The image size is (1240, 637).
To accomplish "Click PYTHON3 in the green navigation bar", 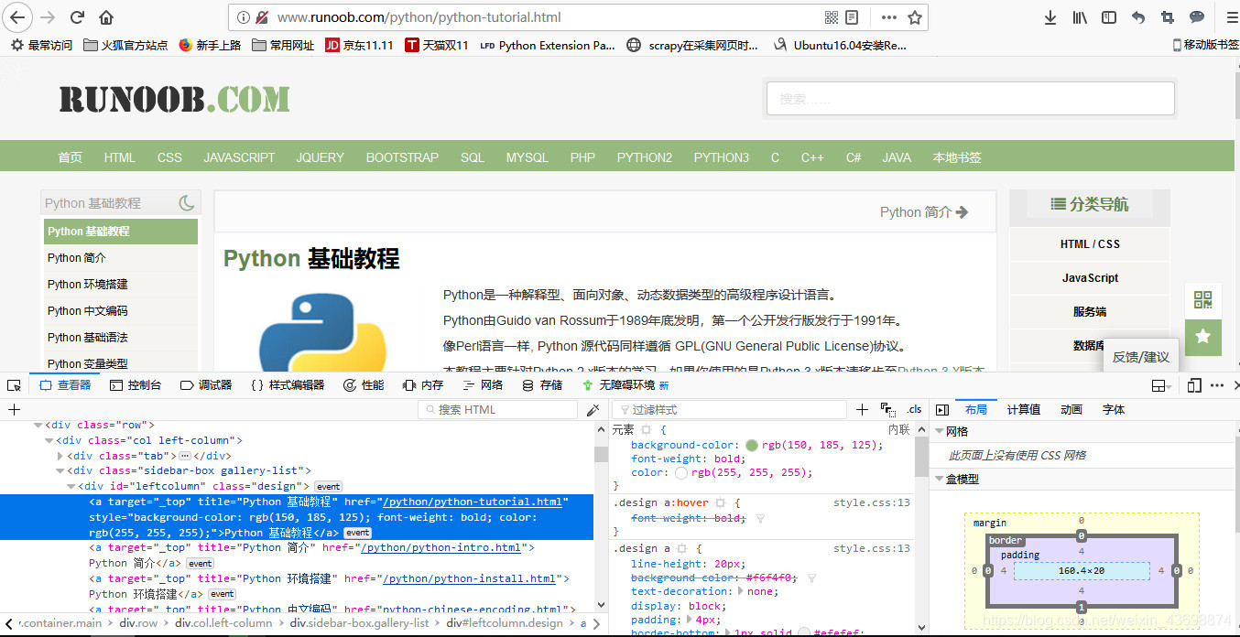I will (721, 157).
